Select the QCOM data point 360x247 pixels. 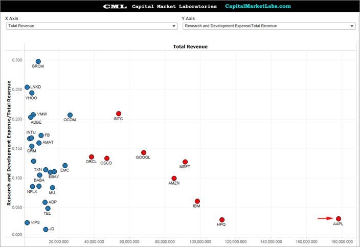pos(70,115)
